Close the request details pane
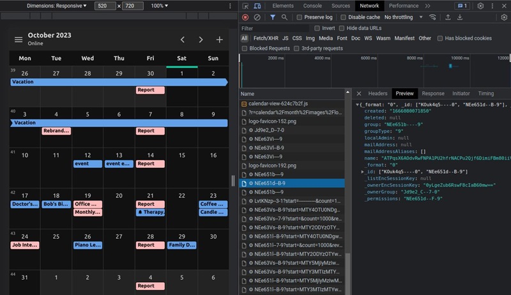The height and width of the screenshot is (295, 511). (x=359, y=93)
